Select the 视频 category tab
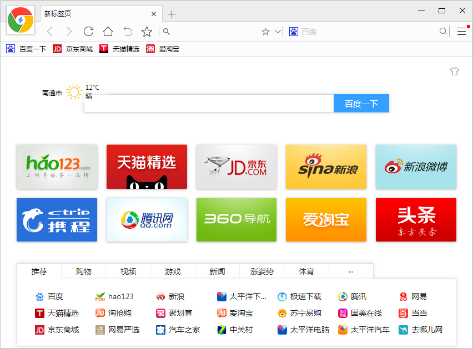The image size is (473, 349). 128,271
